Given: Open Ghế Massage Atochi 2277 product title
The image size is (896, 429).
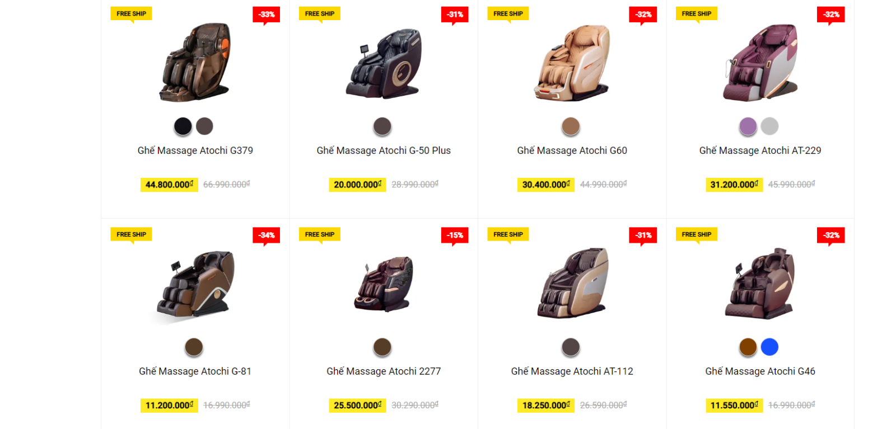Looking at the screenshot, I should [384, 371].
